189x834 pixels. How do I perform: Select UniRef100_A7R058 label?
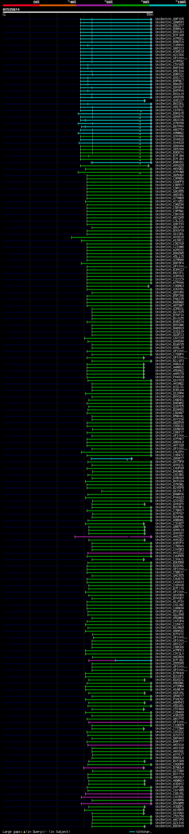point(170,123)
